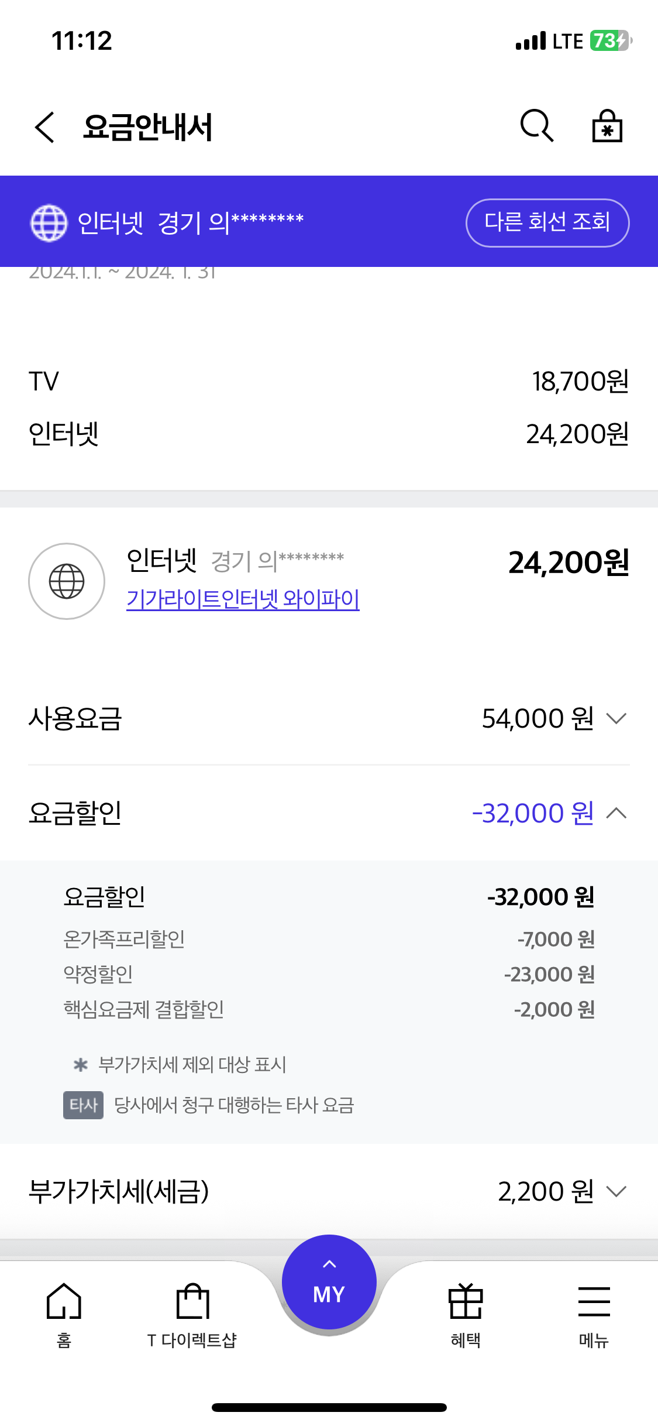This screenshot has height=1426, width=658.
Task: Open the 혜택 gift box icon
Action: (466, 1311)
